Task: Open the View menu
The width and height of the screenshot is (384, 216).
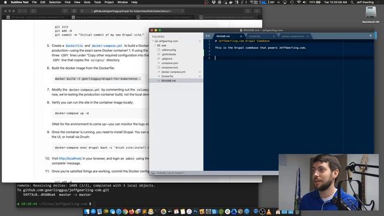Action: click(77, 2)
